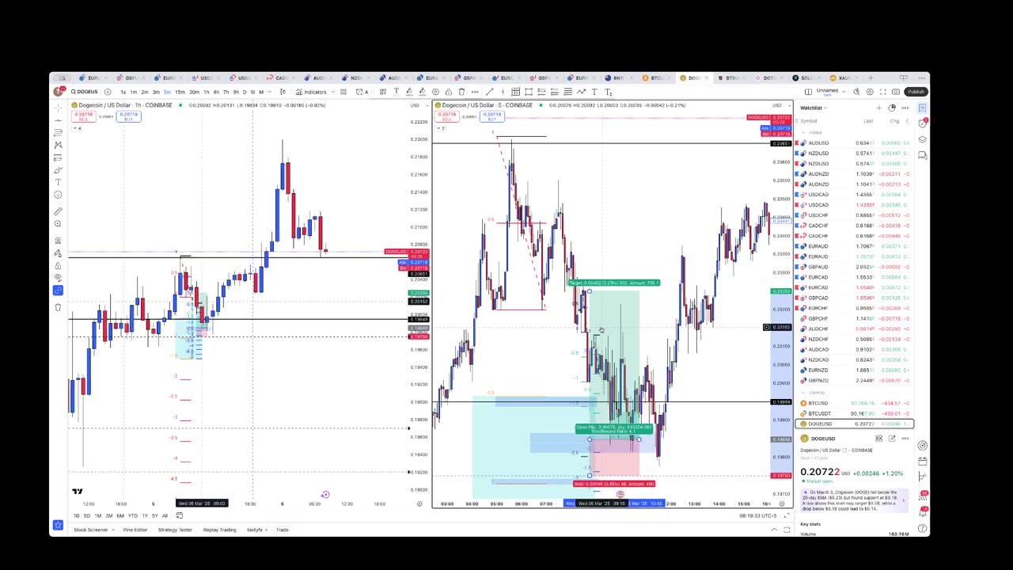Image resolution: width=1013 pixels, height=570 pixels.
Task: Select the rectangle drawing tool
Action: pyautogui.click(x=529, y=92)
